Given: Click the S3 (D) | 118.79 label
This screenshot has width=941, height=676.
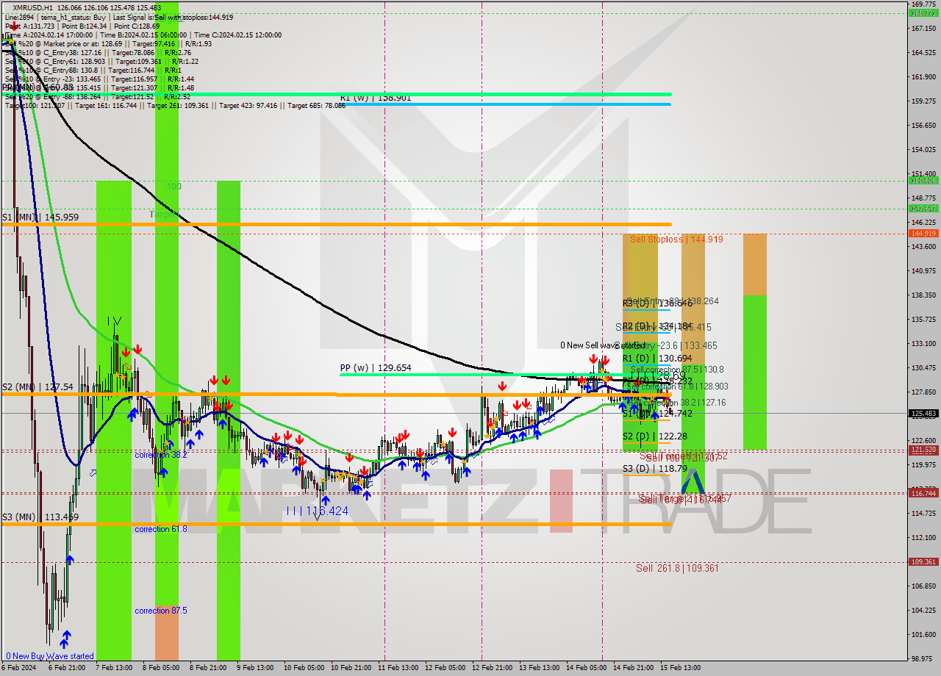Looking at the screenshot, I should pos(654,468).
